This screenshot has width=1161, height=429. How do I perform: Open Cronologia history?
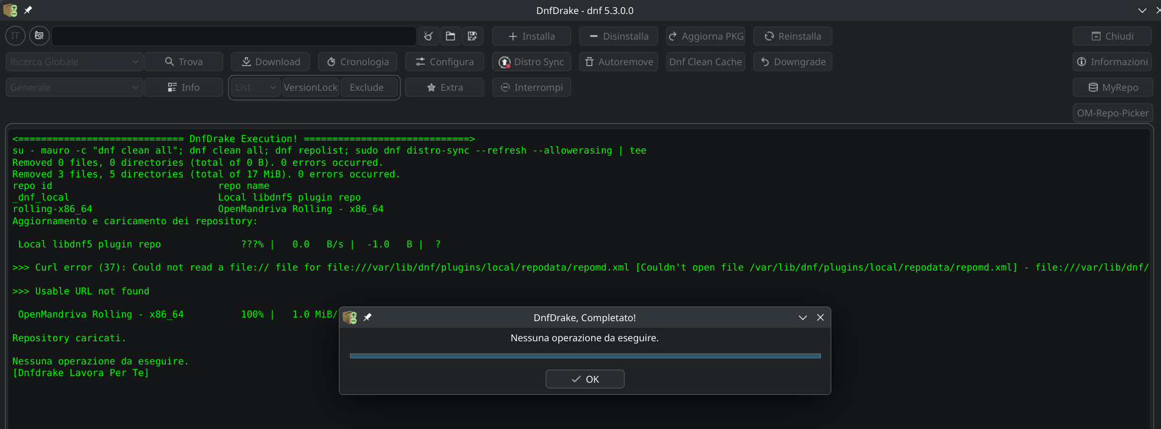(x=358, y=62)
